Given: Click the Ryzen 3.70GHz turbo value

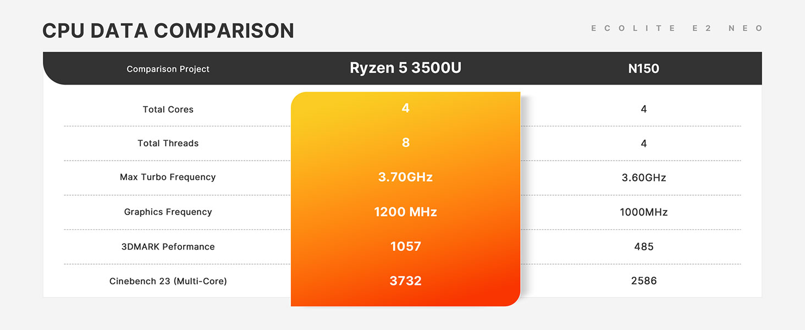Looking at the screenshot, I should (x=406, y=177).
